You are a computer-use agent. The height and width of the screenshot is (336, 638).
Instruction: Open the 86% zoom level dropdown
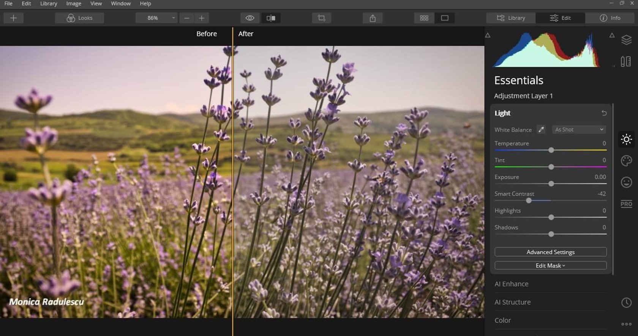click(156, 18)
